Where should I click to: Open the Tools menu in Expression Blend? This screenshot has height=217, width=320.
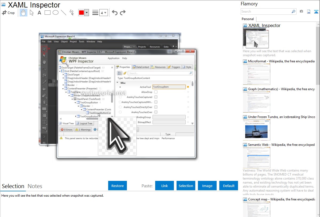[81, 41]
